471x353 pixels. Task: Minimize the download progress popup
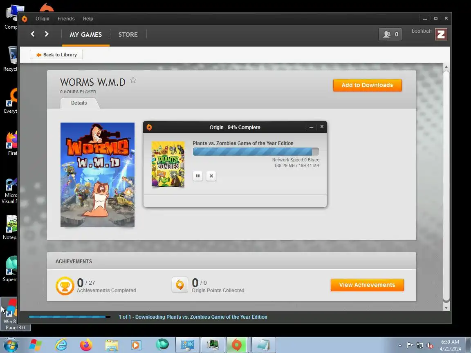pyautogui.click(x=311, y=127)
